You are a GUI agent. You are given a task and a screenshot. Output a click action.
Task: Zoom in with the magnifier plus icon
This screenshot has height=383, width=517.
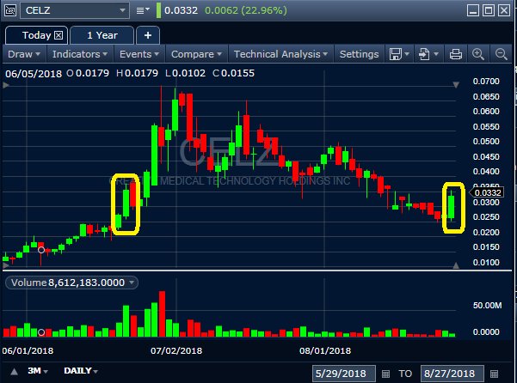(x=478, y=54)
